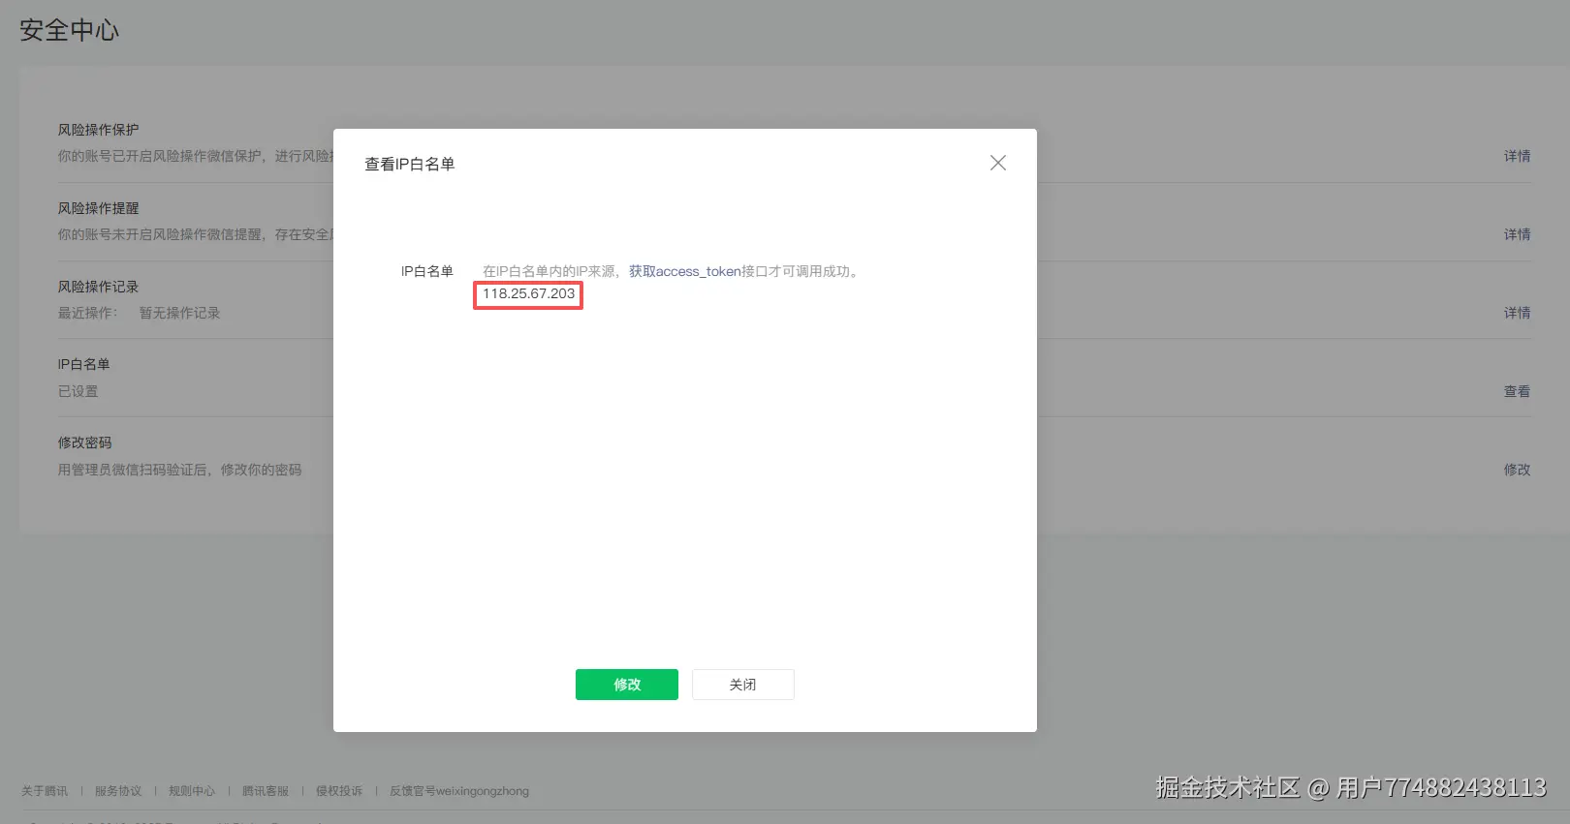
Task: Open 详情 for 风险操作记录 row
Action: coord(1518,313)
